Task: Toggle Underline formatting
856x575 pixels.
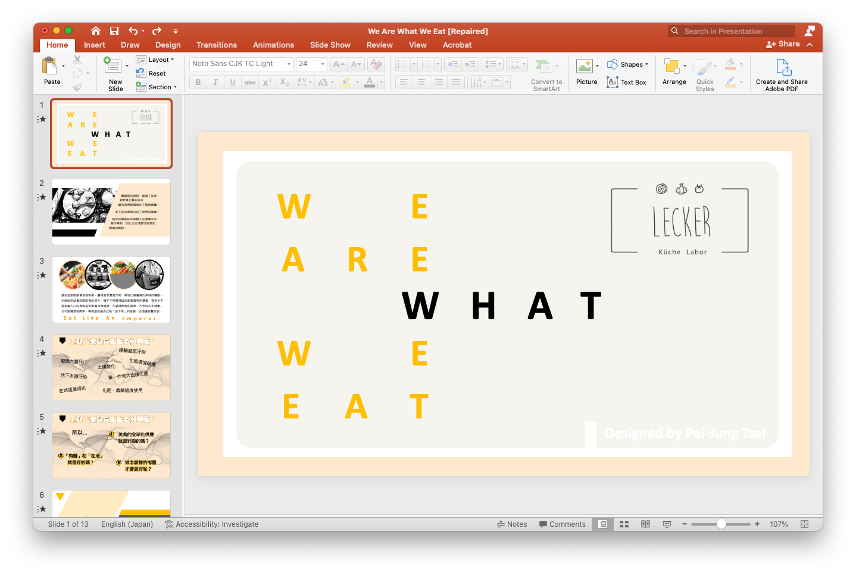Action: coord(232,82)
